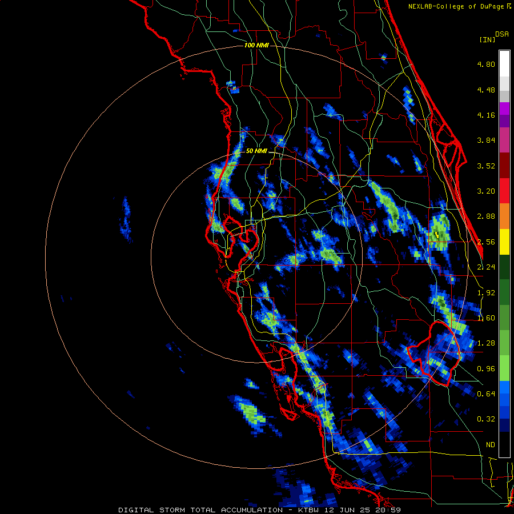The height and width of the screenshot is (514, 514).
Task: Pick the dark purple legend swatch
Action: (504, 121)
